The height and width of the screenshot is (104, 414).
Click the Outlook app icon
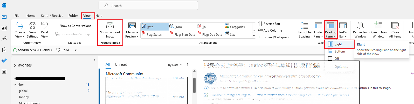coord(4,5)
